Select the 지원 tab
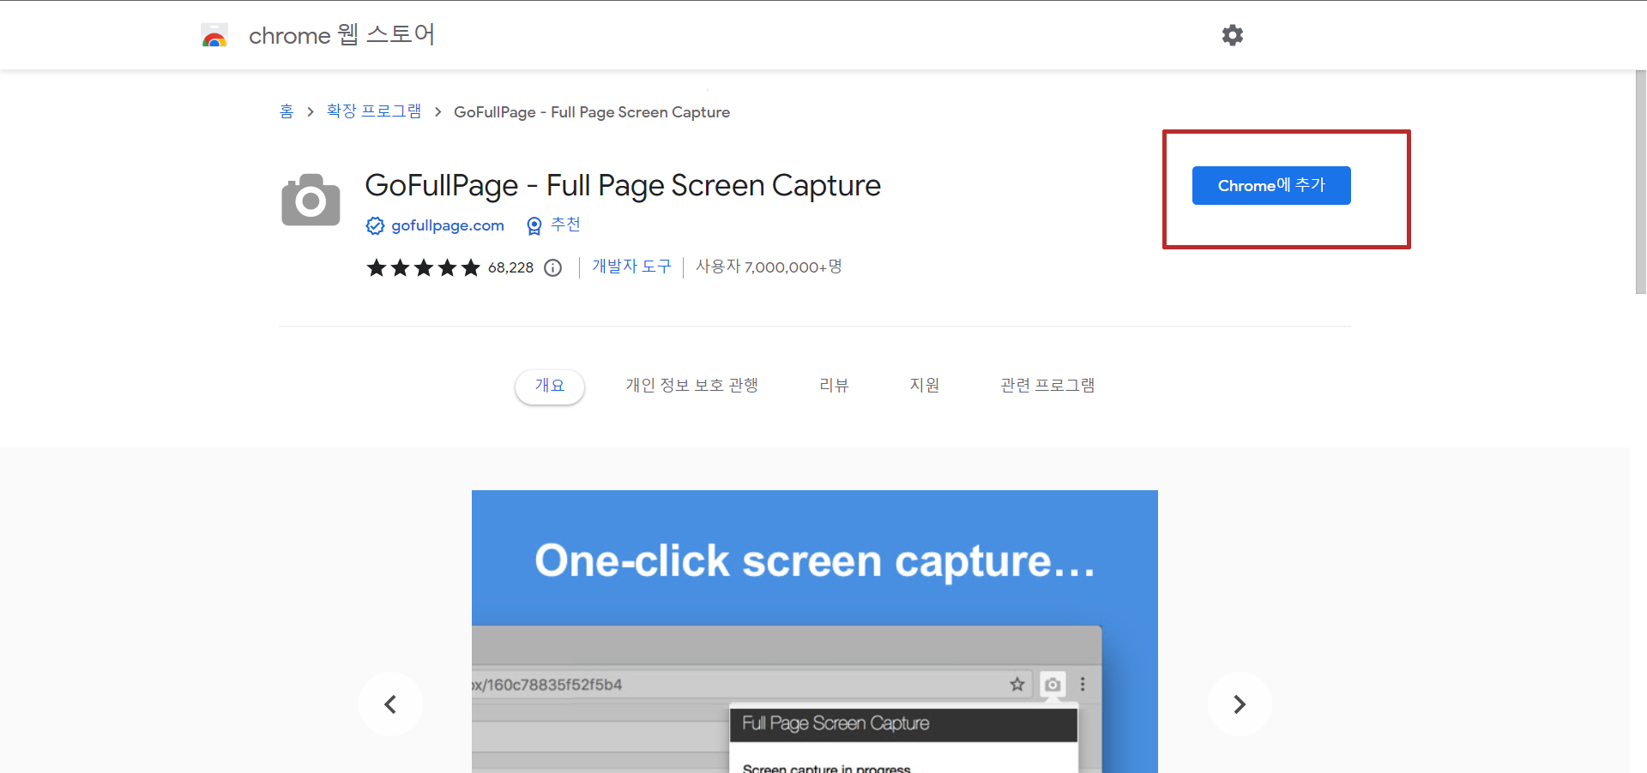This screenshot has width=1647, height=773. [925, 386]
